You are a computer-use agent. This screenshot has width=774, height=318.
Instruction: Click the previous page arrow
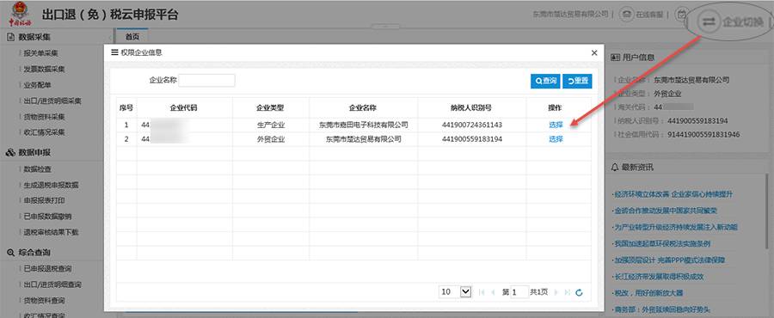tap(493, 292)
